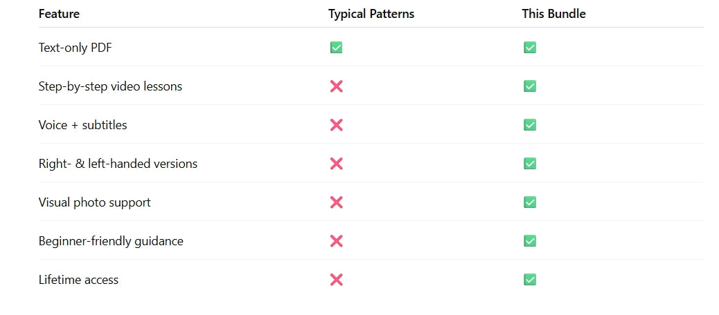Click the Step-by-step video lessons label
The width and height of the screenshot is (719, 315).
(110, 86)
